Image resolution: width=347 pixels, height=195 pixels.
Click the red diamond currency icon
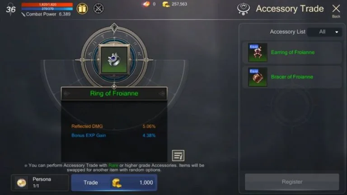[x=146, y=4]
